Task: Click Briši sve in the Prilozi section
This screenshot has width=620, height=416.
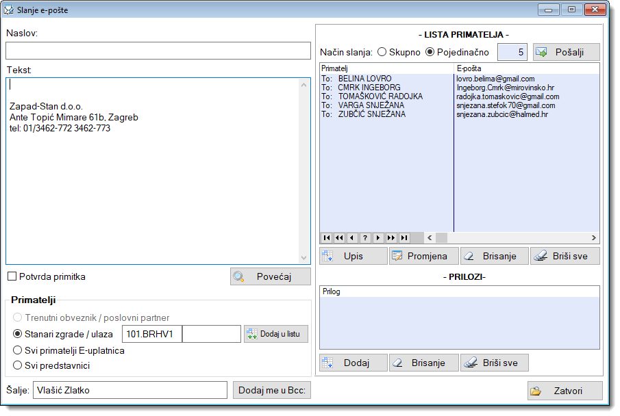Action: (x=494, y=363)
